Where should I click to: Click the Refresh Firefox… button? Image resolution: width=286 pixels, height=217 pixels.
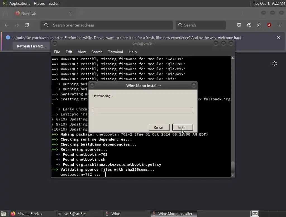(x=32, y=46)
